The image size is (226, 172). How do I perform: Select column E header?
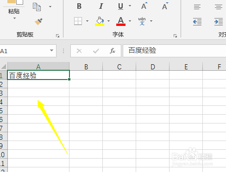(186, 67)
